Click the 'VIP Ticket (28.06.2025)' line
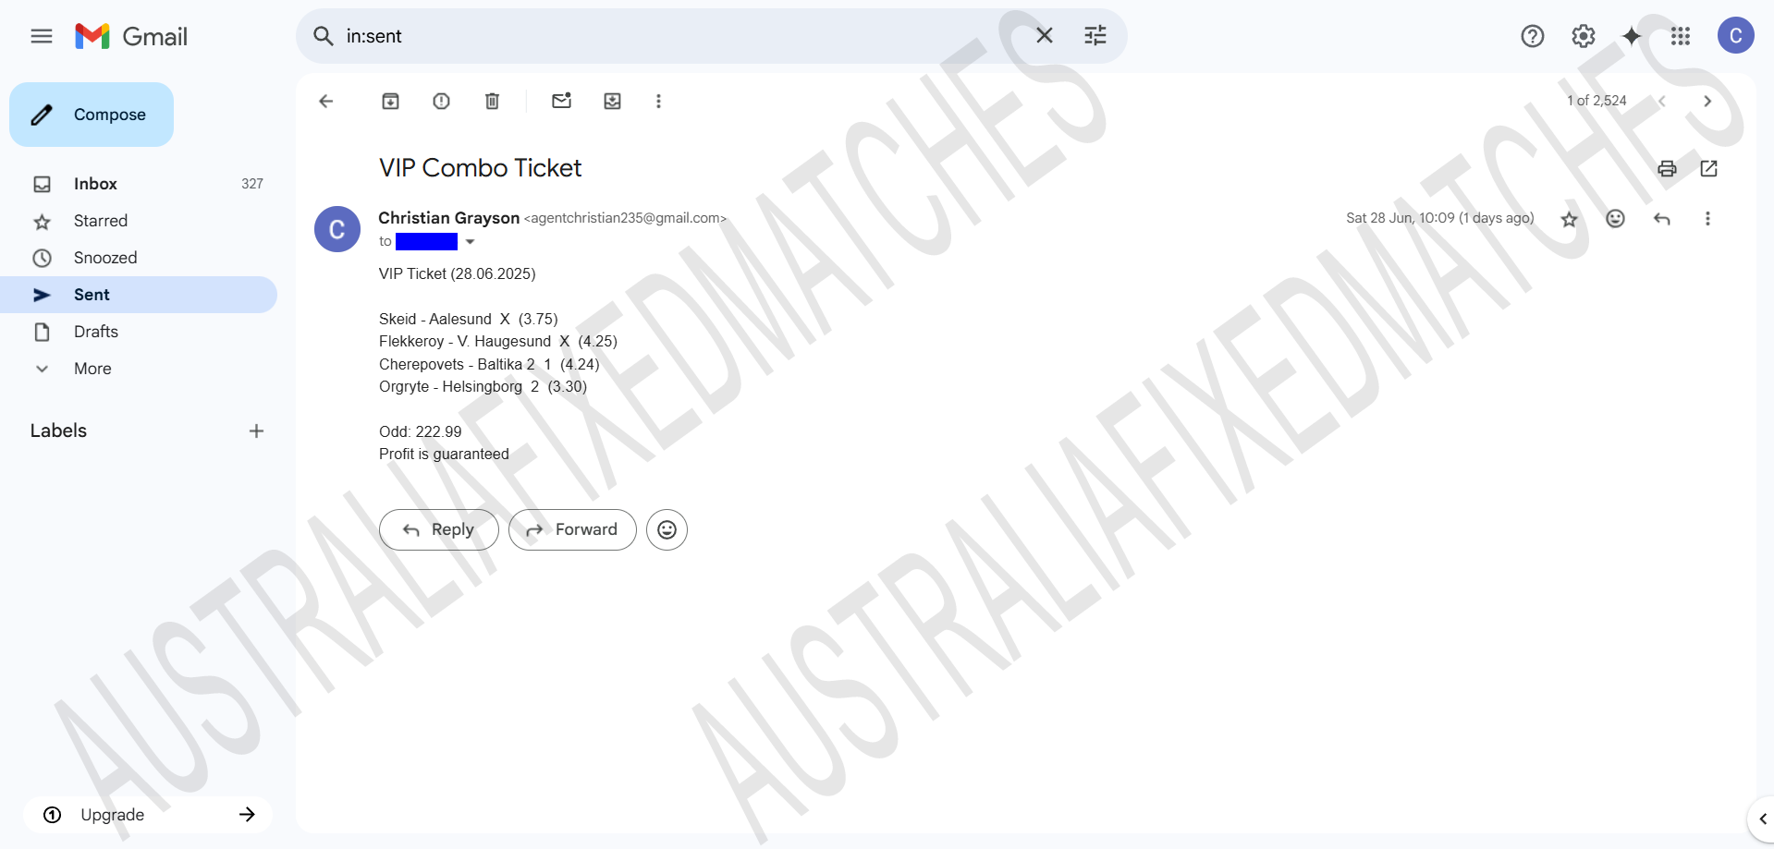 (457, 273)
